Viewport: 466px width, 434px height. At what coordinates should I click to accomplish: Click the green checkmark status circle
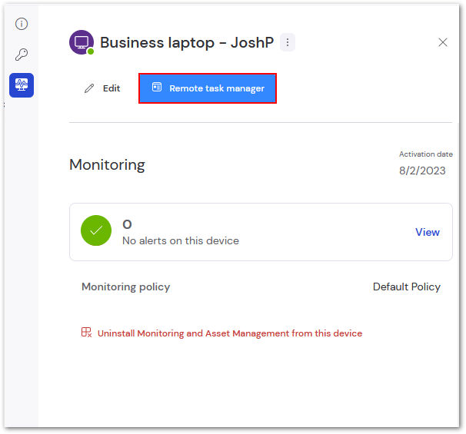(96, 230)
